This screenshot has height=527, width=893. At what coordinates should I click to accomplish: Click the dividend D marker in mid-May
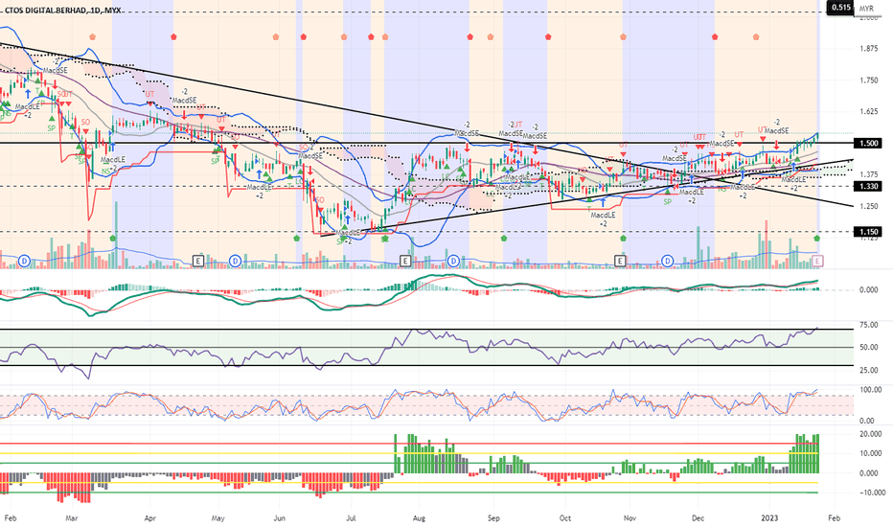pos(235,261)
